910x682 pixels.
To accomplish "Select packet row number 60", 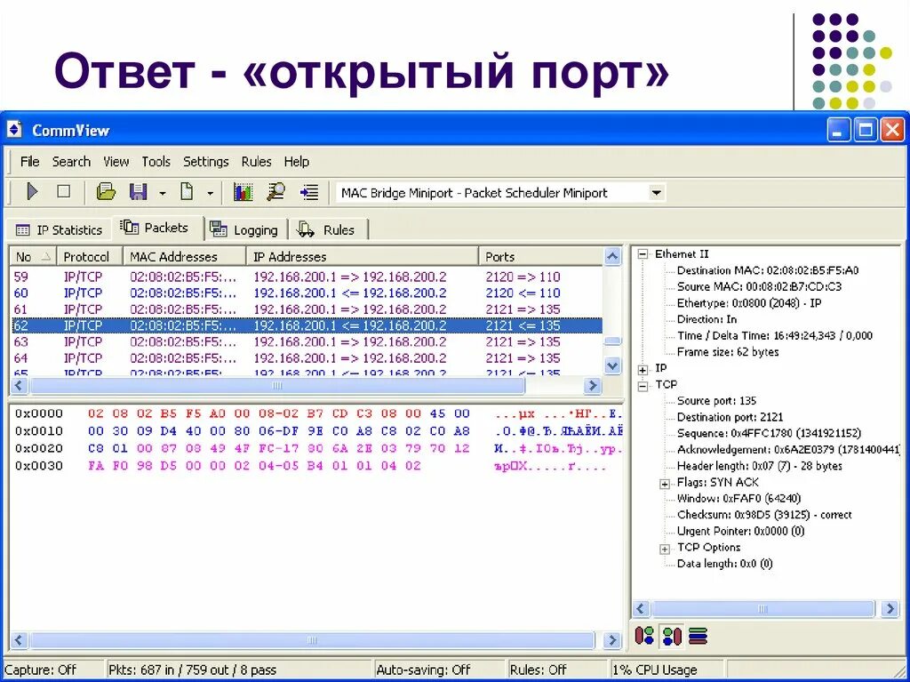I will coord(307,293).
